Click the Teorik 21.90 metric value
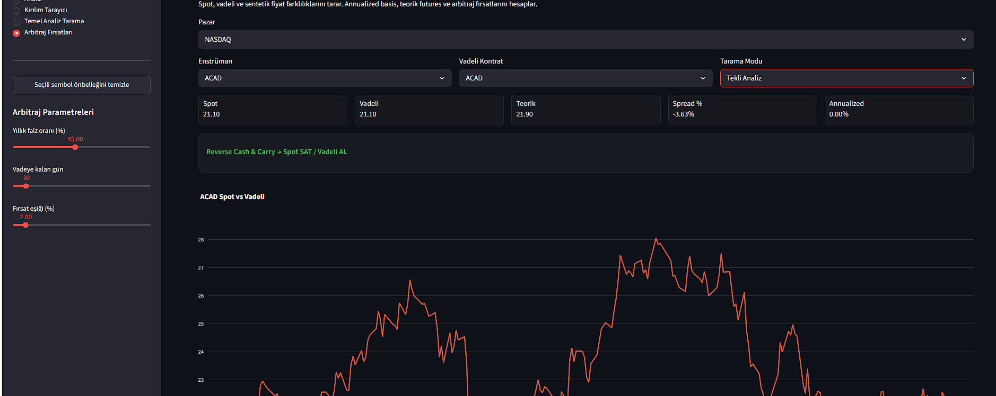The height and width of the screenshot is (396, 996). click(525, 114)
